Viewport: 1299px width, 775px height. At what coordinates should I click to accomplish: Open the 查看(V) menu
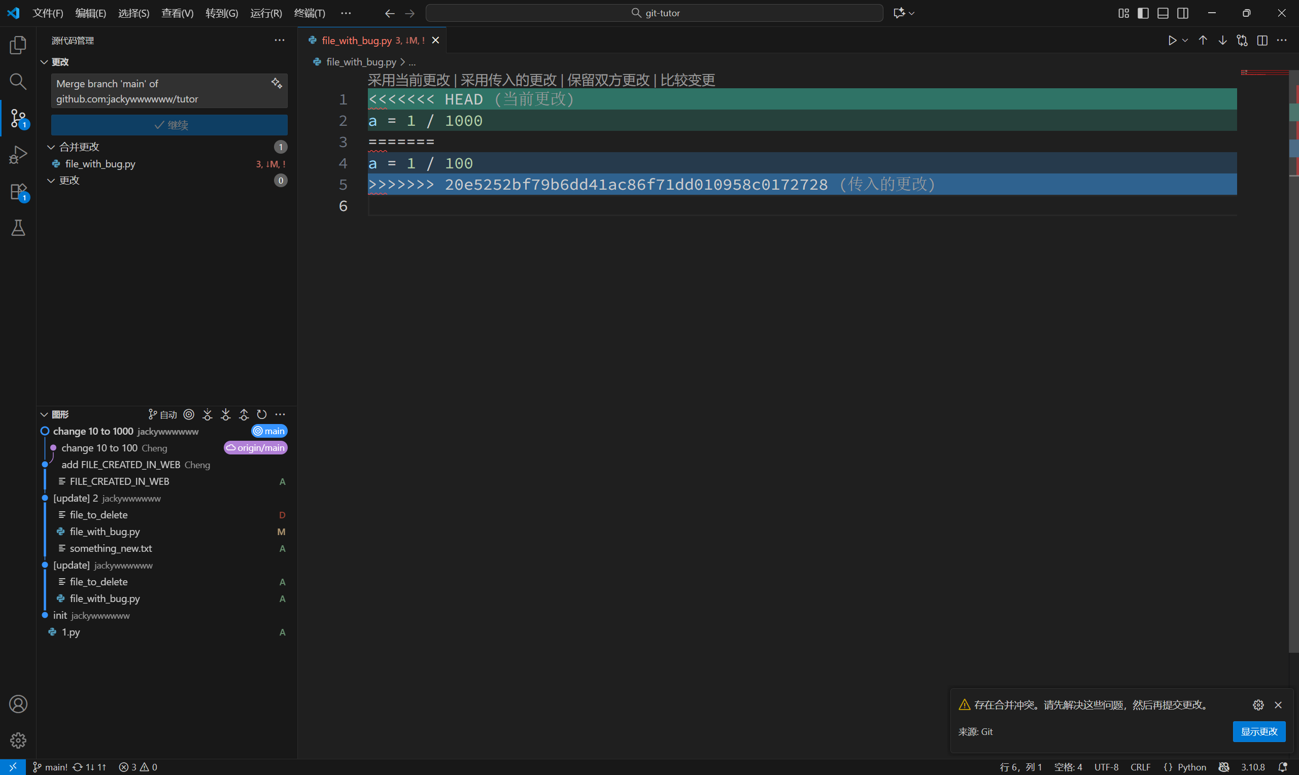tap(177, 13)
